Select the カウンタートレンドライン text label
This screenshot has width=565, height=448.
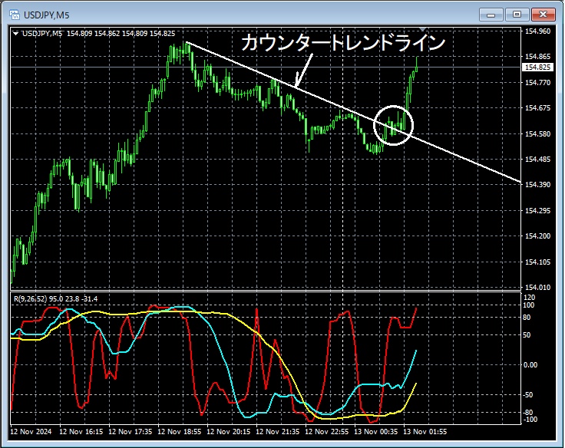pos(343,42)
